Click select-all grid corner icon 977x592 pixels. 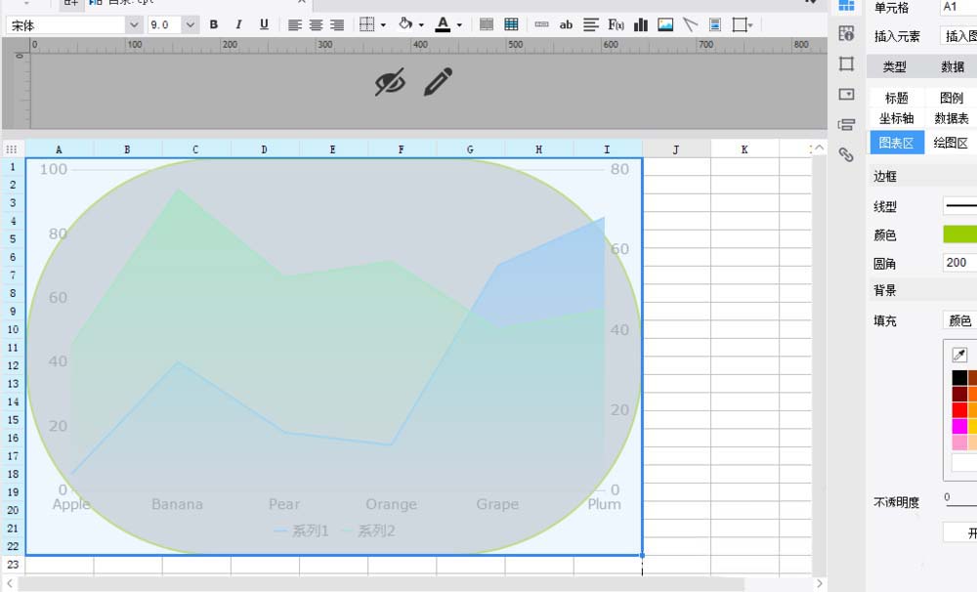pyautogui.click(x=11, y=149)
